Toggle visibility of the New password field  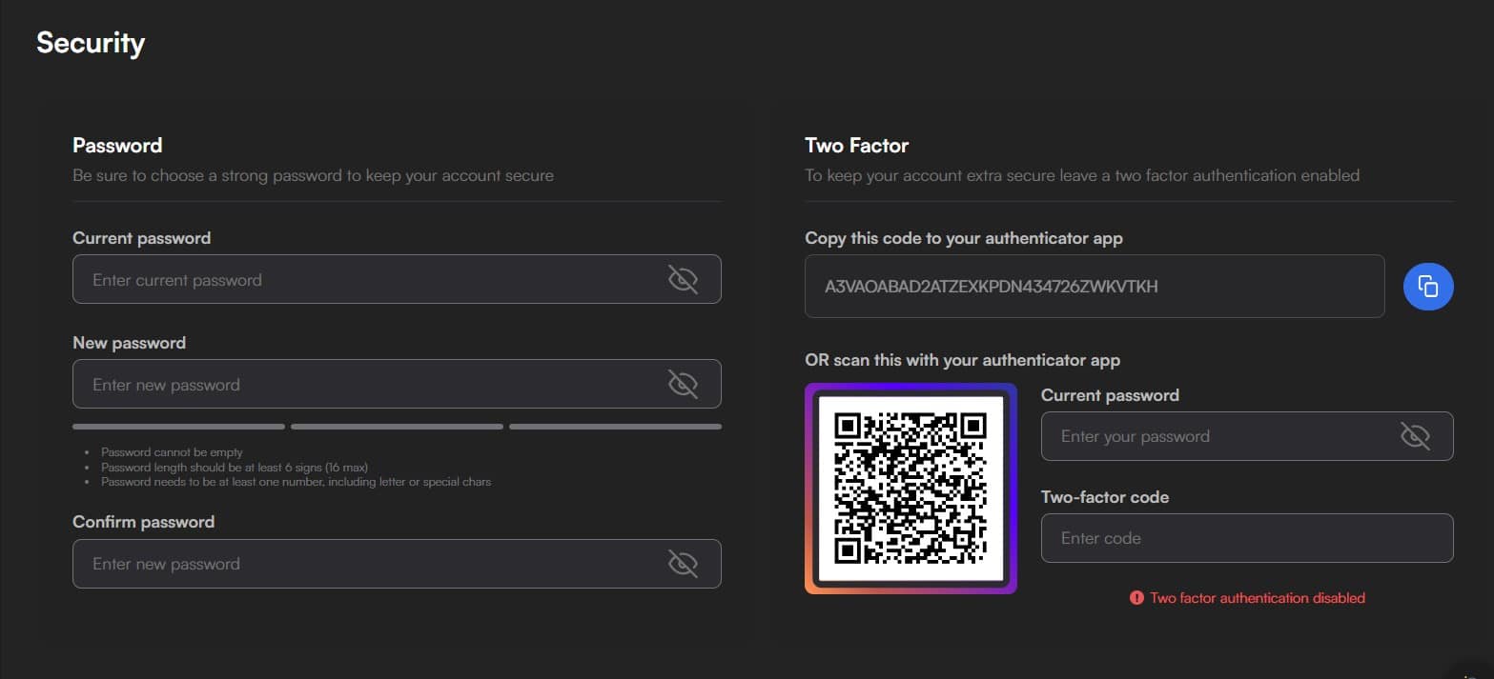tap(683, 385)
